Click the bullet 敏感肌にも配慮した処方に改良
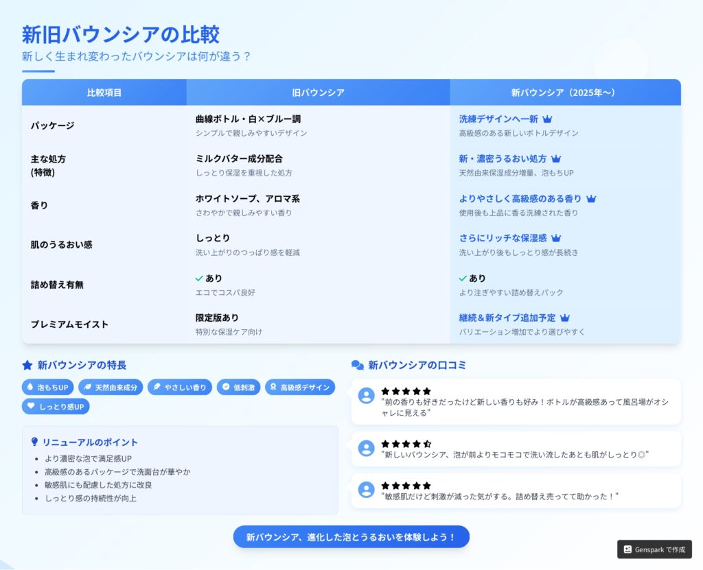The height and width of the screenshot is (570, 703). point(98,485)
